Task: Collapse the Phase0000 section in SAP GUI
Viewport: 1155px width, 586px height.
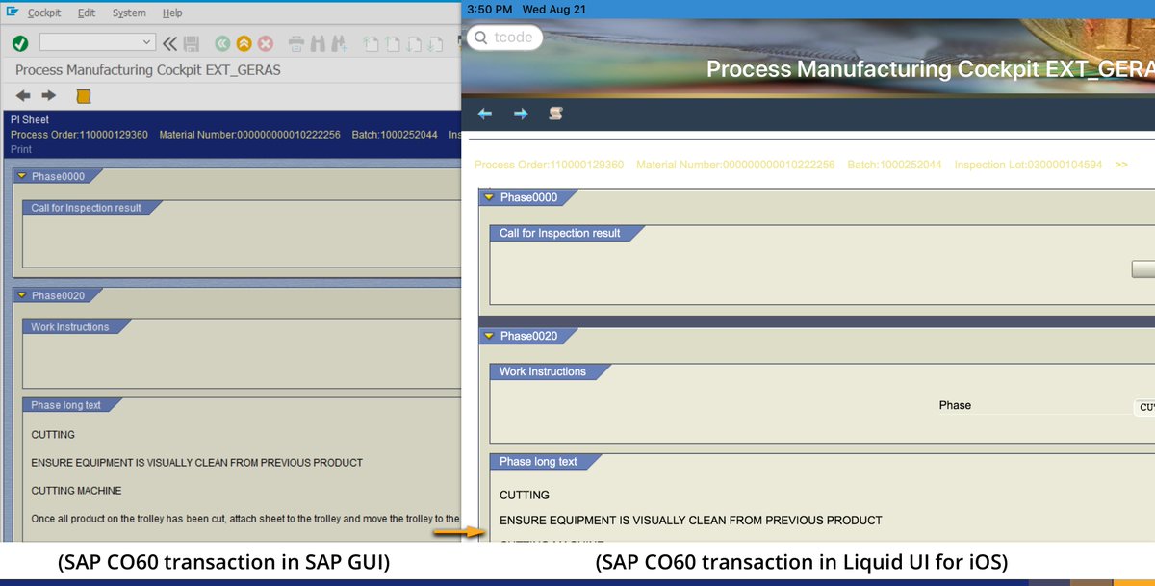Action: coord(21,175)
